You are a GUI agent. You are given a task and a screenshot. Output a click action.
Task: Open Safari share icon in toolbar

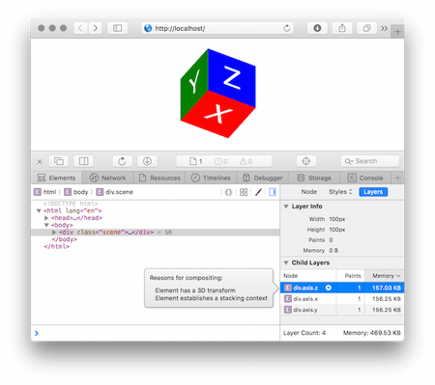(342, 28)
